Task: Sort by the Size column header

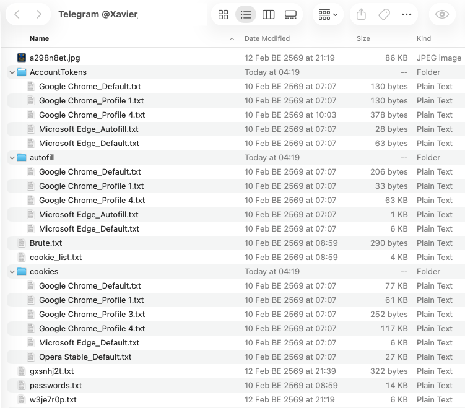Action: pos(363,38)
